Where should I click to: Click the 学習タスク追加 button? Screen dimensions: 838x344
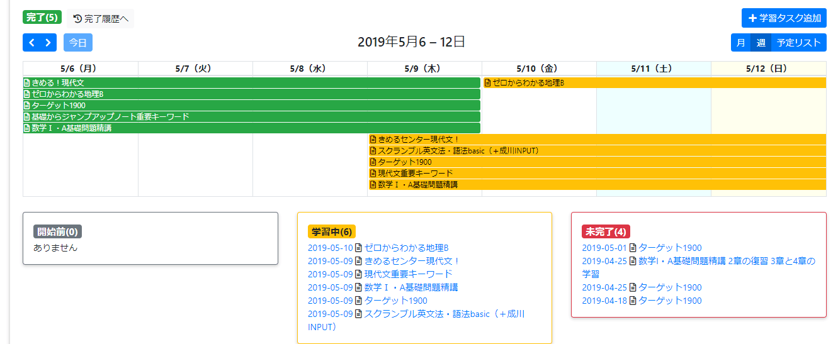point(784,18)
